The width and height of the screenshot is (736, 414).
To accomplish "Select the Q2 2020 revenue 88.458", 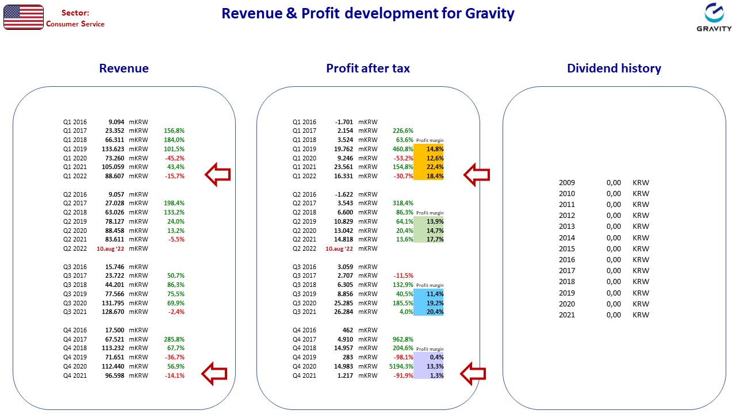I will point(114,231).
